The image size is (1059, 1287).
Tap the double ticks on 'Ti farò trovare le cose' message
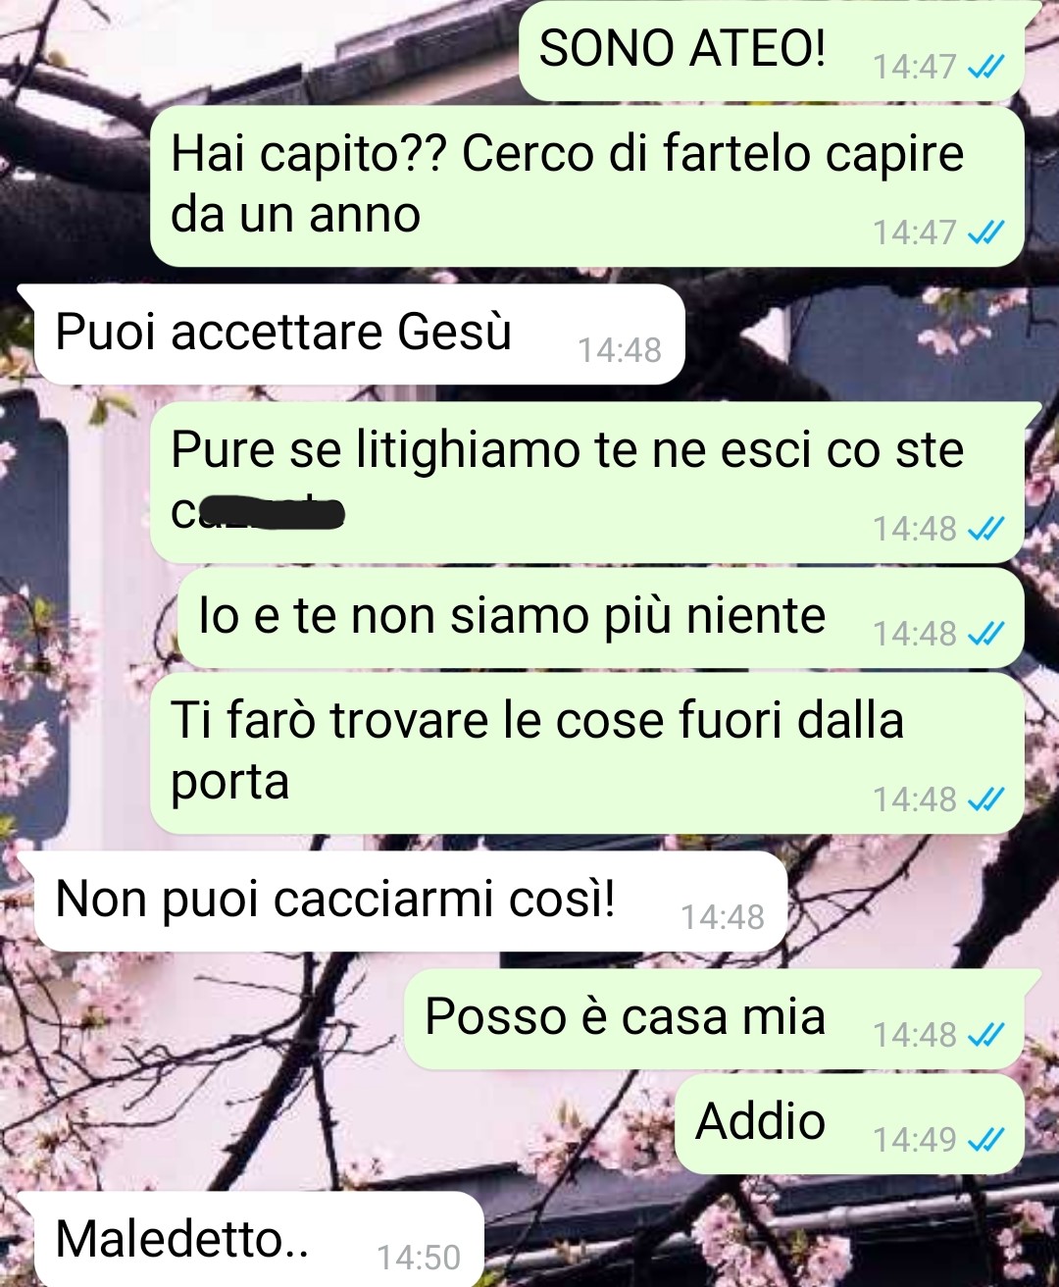coord(985,799)
